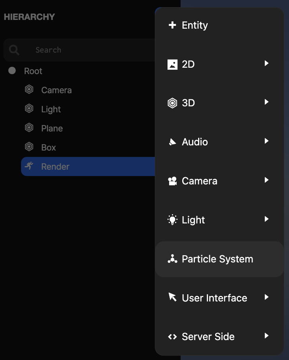Click the Audio speaker icon
This screenshot has height=360, width=289.
[x=172, y=142]
